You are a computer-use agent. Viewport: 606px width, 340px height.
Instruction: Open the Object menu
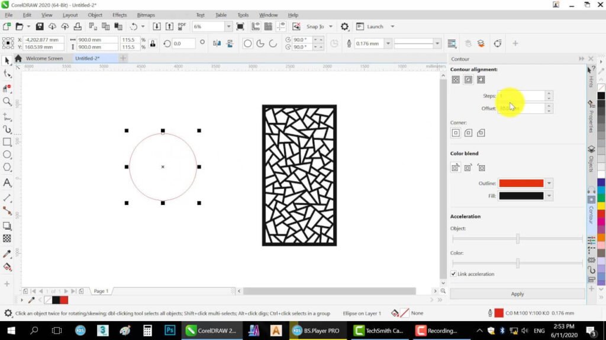[x=95, y=15]
